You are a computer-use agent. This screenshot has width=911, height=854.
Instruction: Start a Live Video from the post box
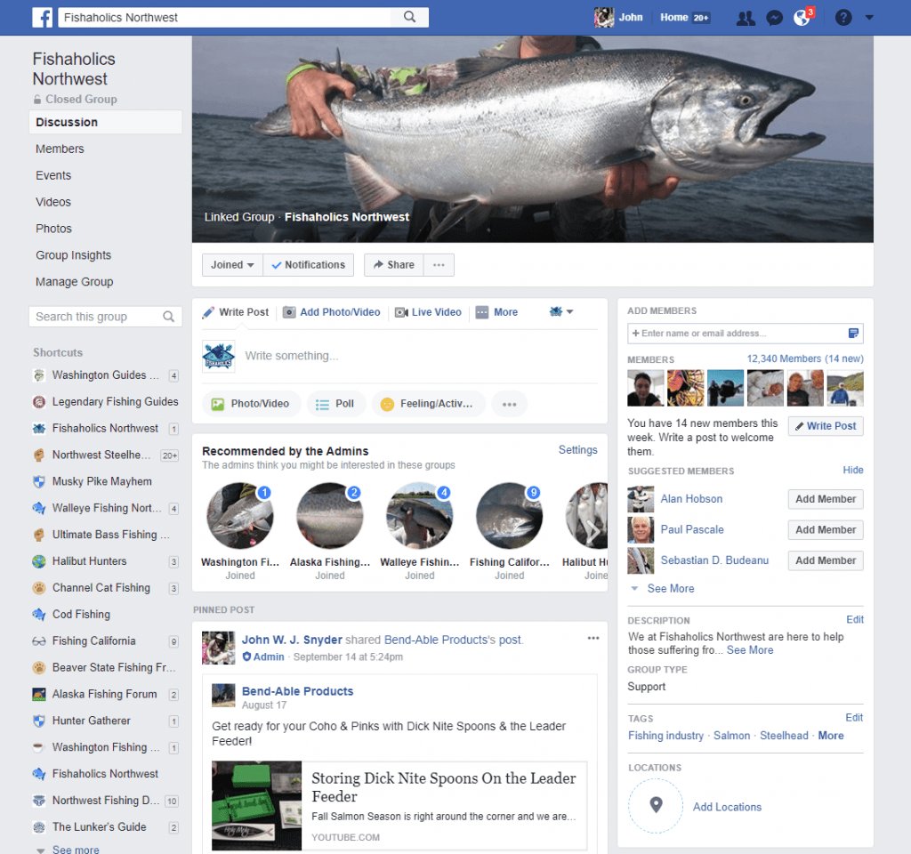tap(426, 312)
